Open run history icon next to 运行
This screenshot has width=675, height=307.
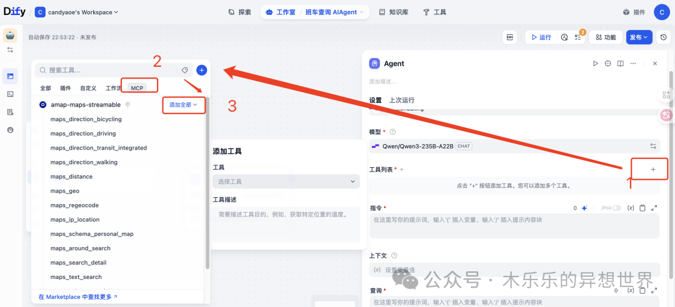coord(565,38)
